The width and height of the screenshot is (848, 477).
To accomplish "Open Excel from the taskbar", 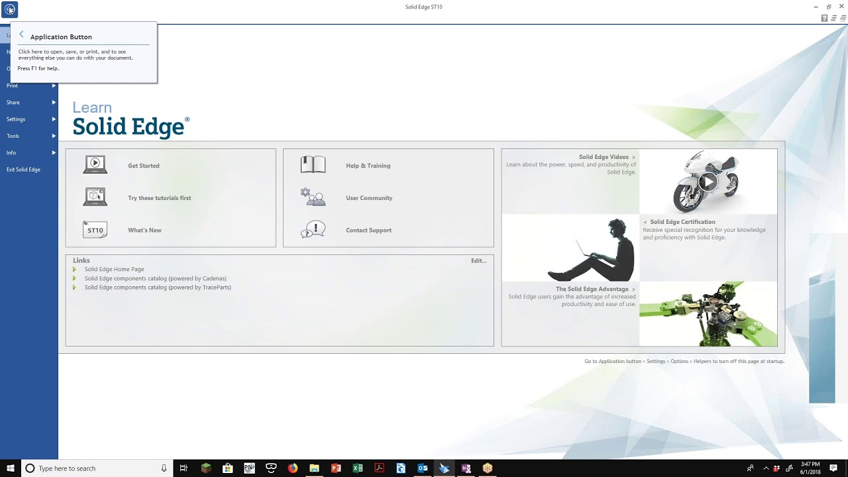I will [358, 468].
